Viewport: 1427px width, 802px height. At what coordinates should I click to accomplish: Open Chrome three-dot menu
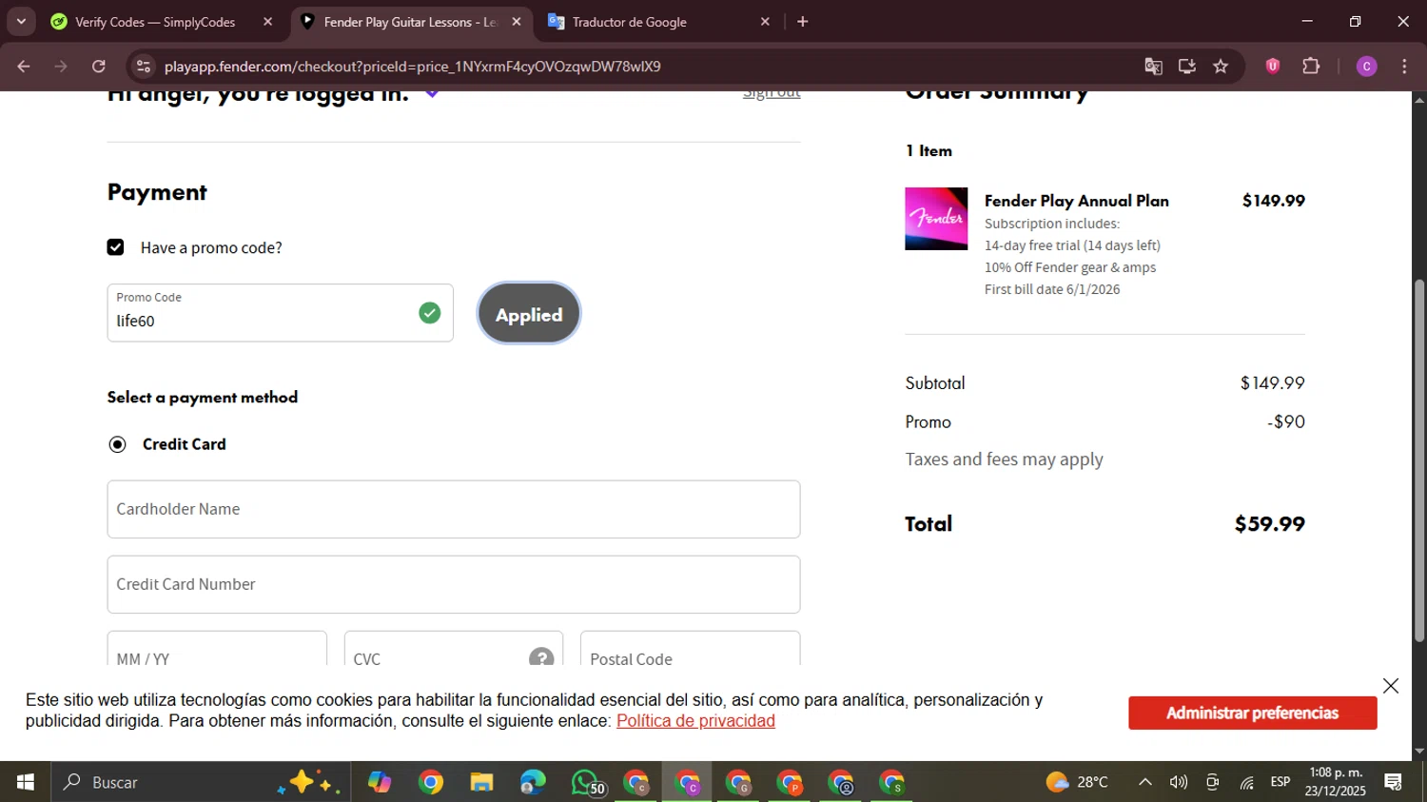tap(1404, 67)
